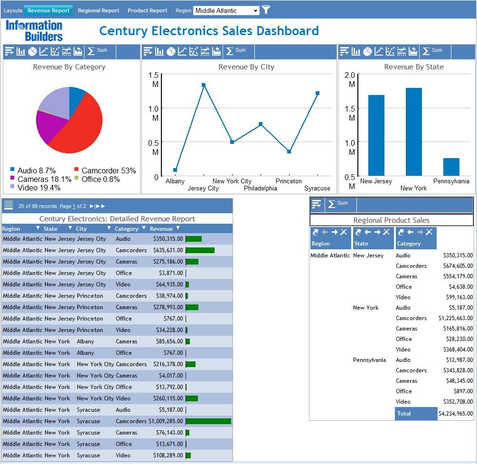Expand the Category column dropdown arrow
Image resolution: width=477 pixels, height=464 pixels.
coord(144,228)
